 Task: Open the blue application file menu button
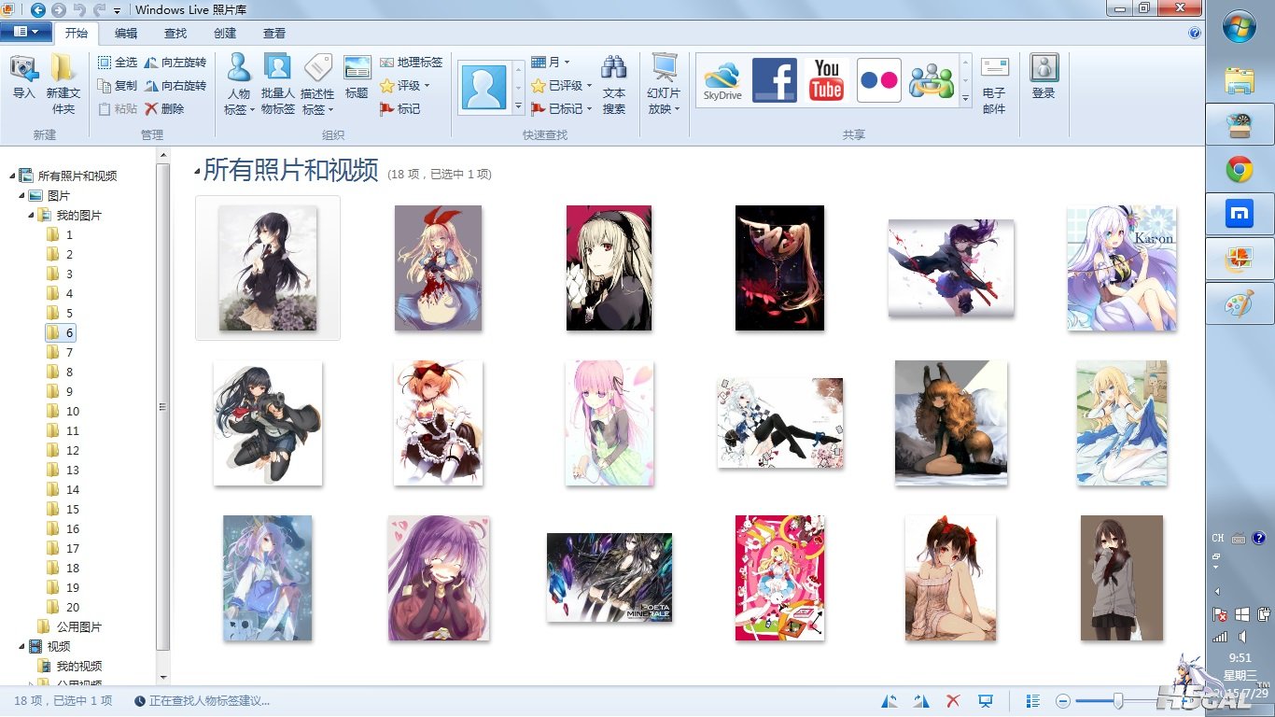click(x=26, y=33)
